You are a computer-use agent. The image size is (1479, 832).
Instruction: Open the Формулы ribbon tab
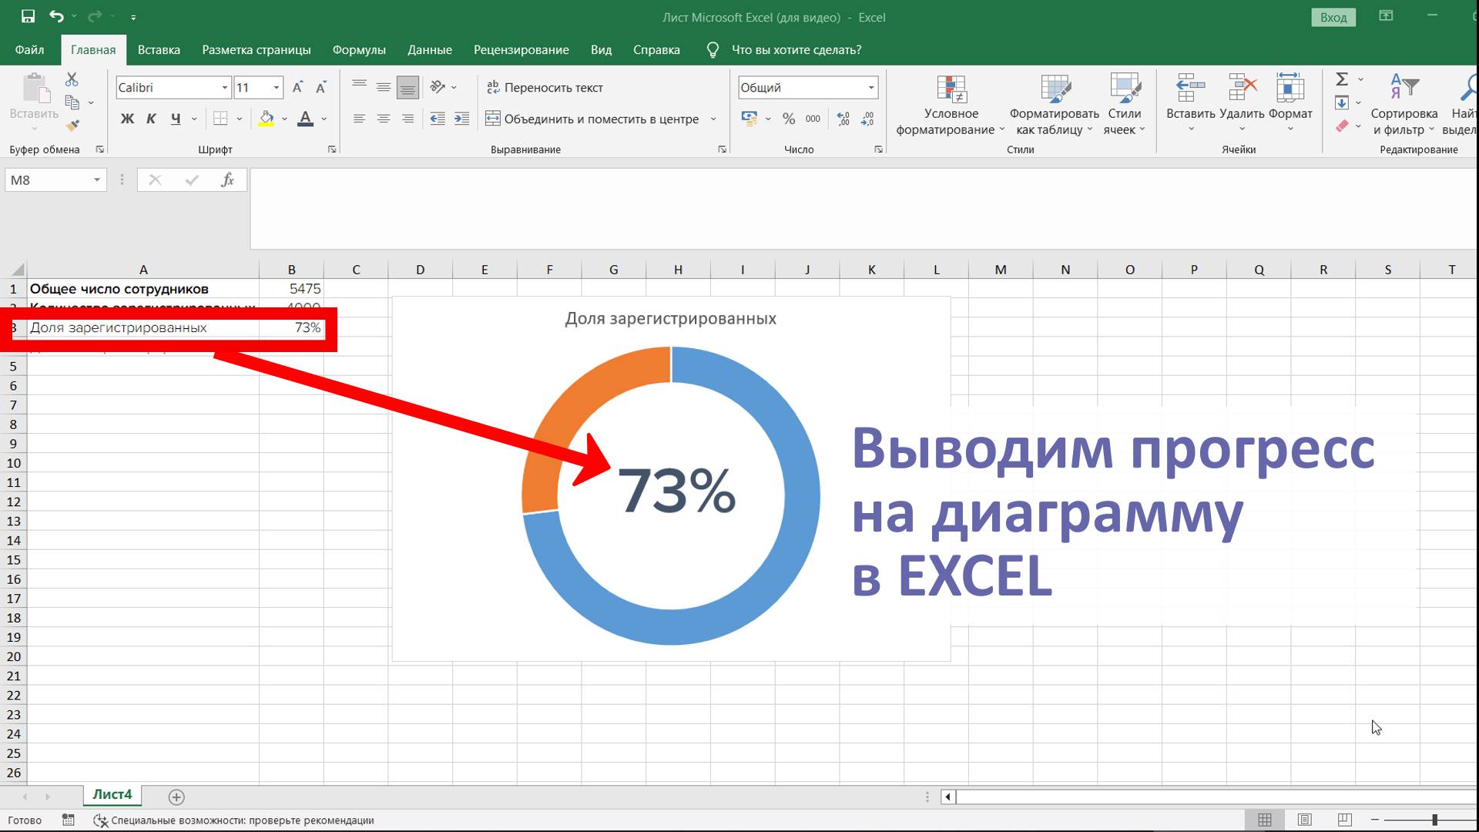358,49
